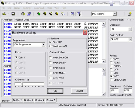135x108 pixels.
Task: Click the Read All green chip icon
Action: click(39, 14)
